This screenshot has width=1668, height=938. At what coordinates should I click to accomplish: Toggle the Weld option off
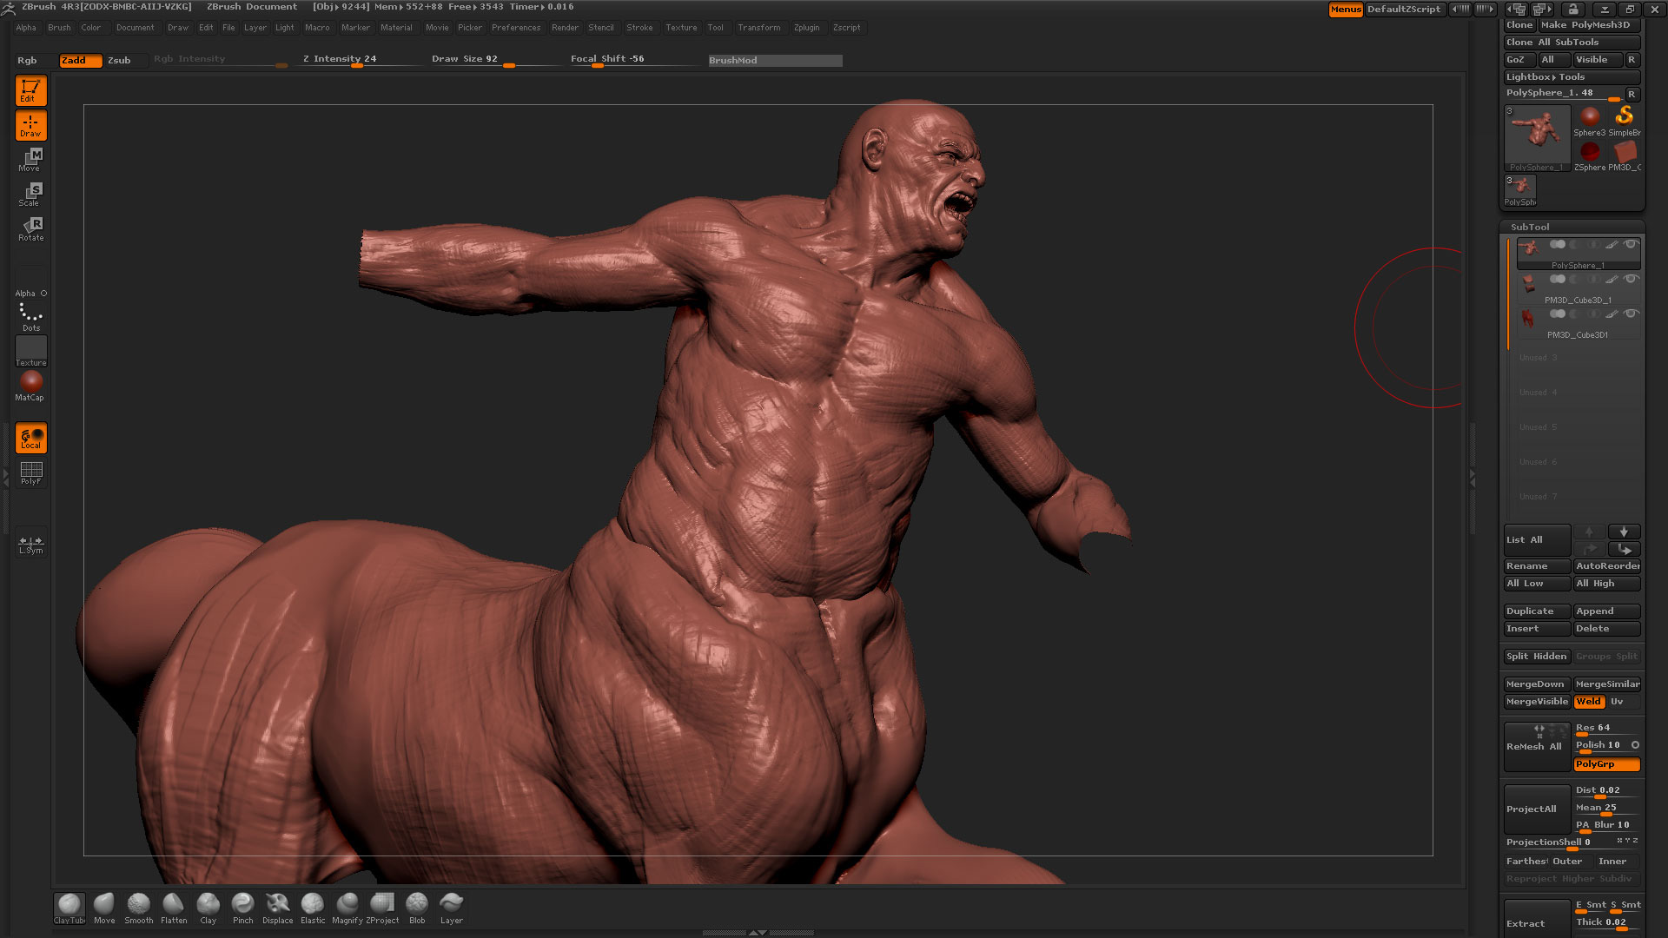(1589, 702)
